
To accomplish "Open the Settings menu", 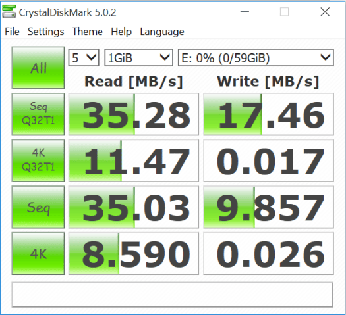I will click(46, 32).
